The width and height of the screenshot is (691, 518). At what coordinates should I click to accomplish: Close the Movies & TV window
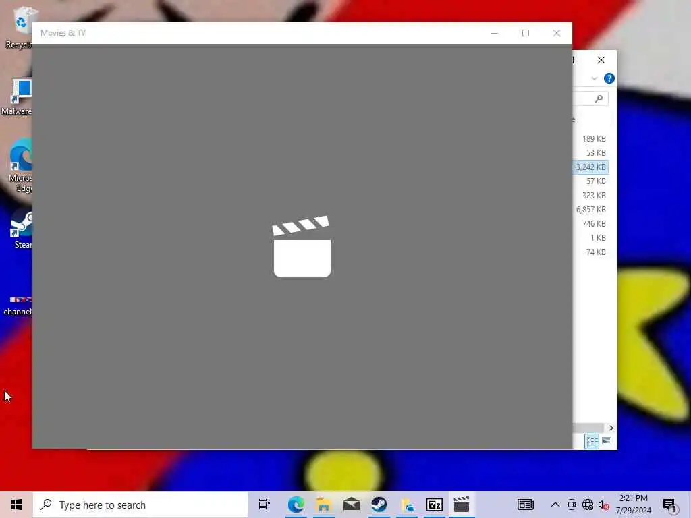click(x=557, y=33)
